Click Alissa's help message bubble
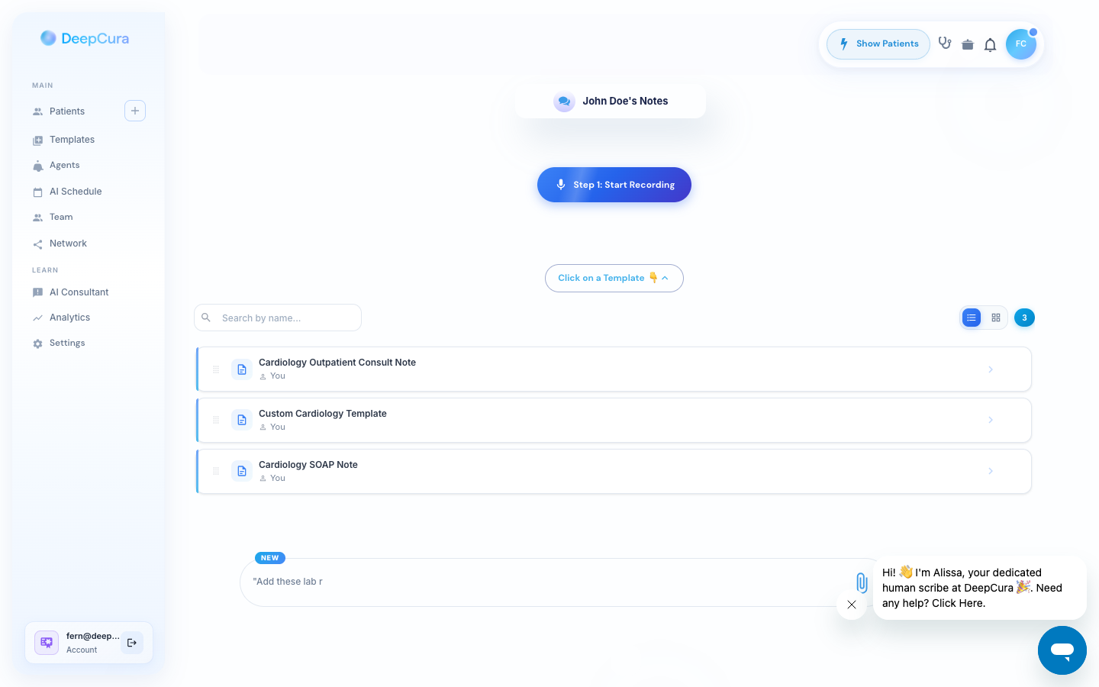 coord(979,588)
